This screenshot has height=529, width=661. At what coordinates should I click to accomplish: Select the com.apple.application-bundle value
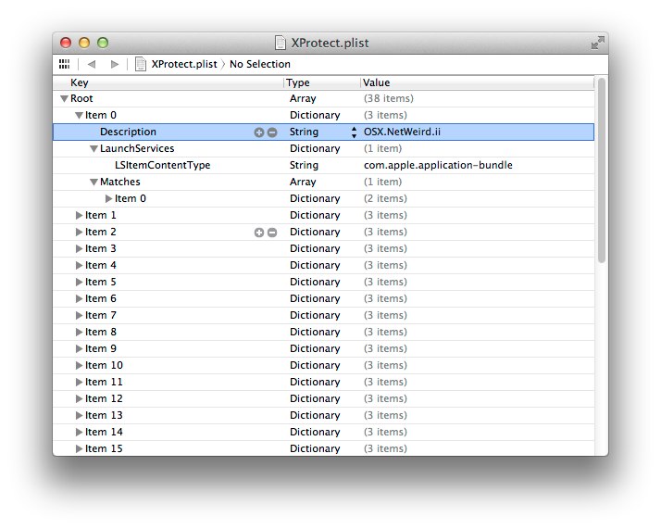438,165
